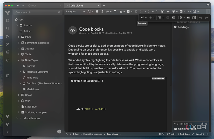Redo the last undone edit

(206, 18)
